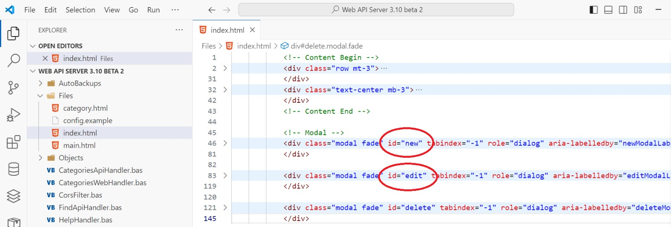The image size is (671, 227).
Task: Close the index.html editor tab
Action: pos(252,30)
